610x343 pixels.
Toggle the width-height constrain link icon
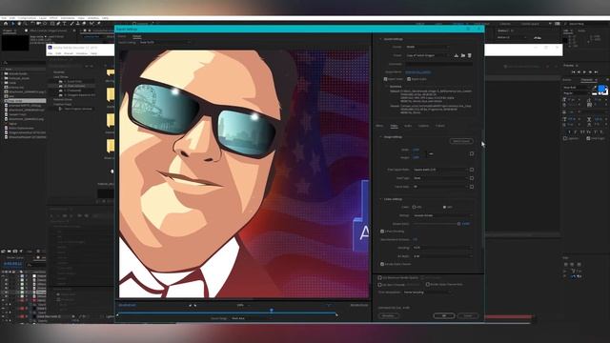coord(431,154)
